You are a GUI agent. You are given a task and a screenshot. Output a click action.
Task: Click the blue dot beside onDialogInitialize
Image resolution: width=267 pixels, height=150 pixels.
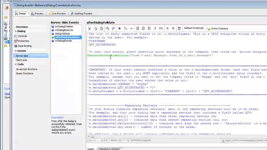(x=53, y=27)
